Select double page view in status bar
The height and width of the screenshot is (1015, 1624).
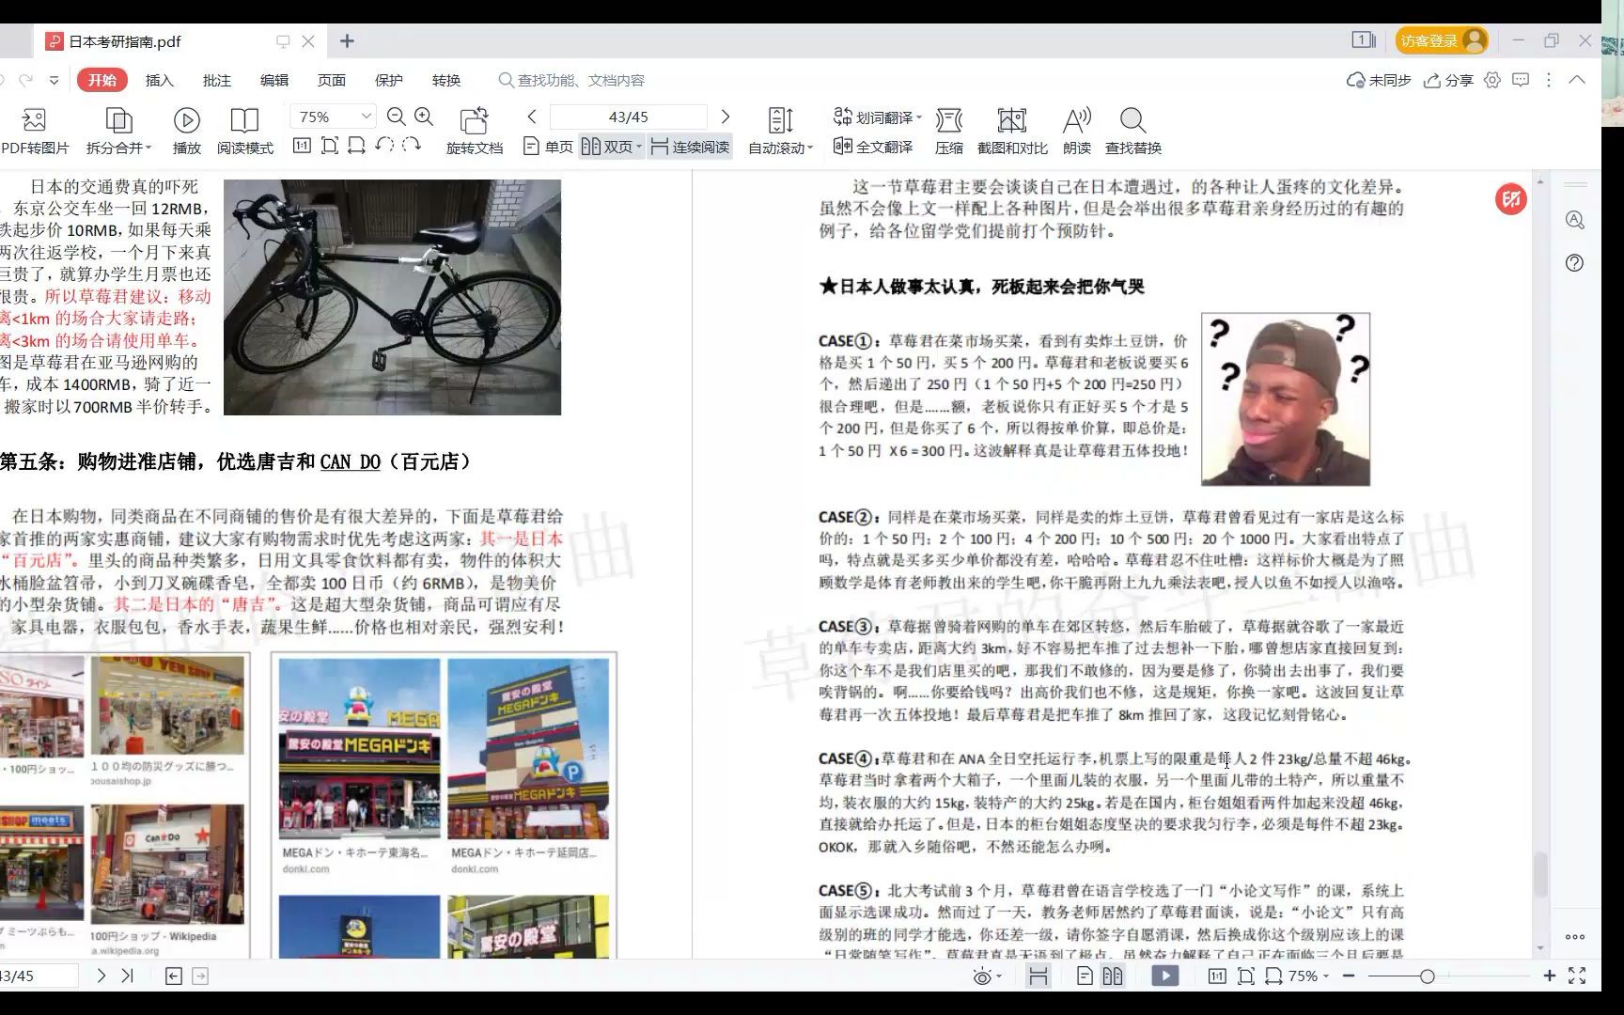pos(1113,976)
